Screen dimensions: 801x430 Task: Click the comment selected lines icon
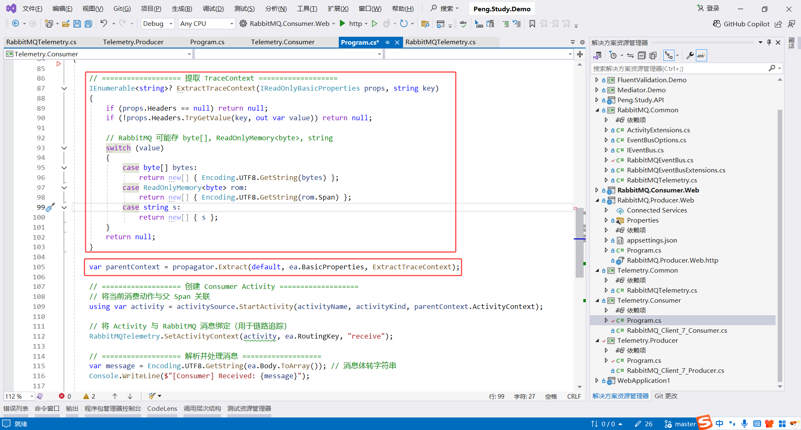tap(506, 24)
